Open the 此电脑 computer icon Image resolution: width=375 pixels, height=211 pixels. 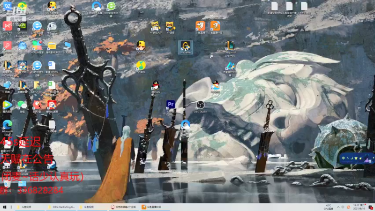coord(67,47)
